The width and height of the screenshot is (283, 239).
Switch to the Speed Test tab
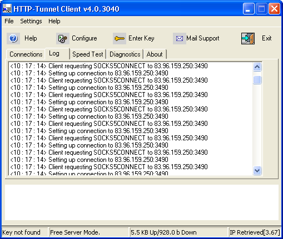88,54
